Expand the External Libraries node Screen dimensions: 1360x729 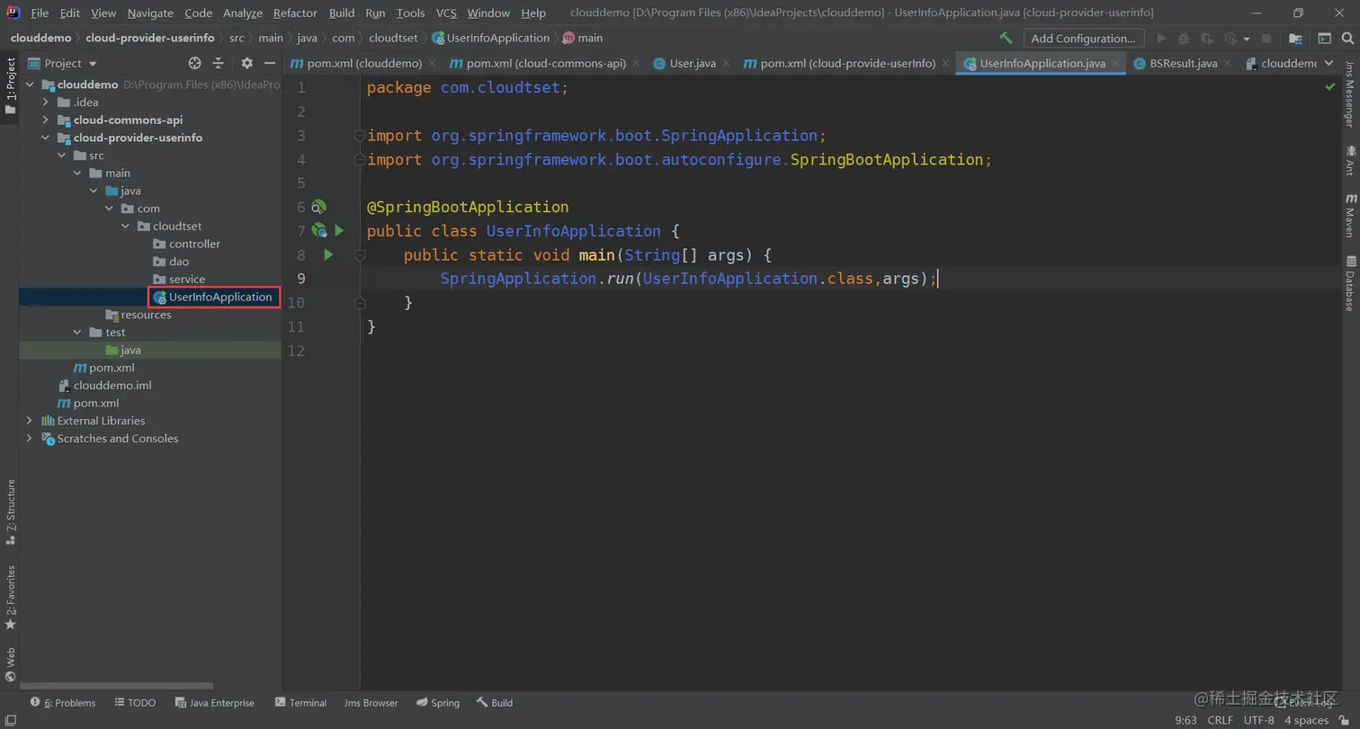tap(30, 421)
